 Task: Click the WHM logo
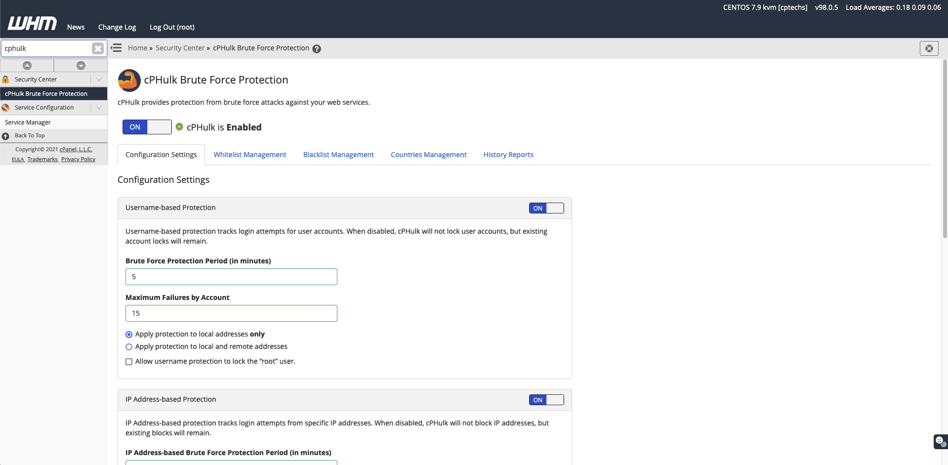point(32,23)
